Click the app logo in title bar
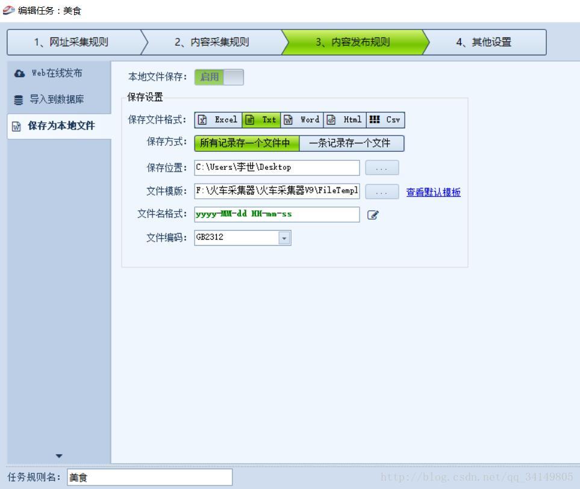 [x=8, y=10]
